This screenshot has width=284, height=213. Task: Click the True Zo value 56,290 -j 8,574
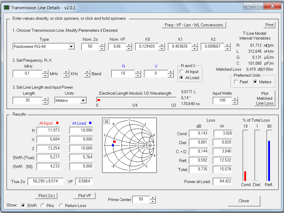(45, 181)
